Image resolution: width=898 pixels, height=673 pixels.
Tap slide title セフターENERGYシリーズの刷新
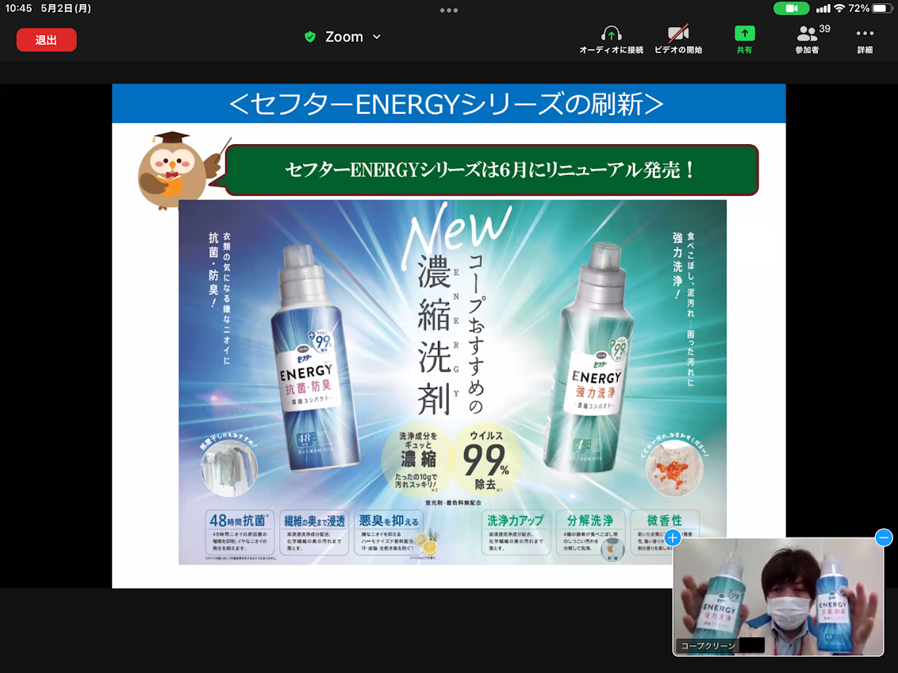click(447, 104)
